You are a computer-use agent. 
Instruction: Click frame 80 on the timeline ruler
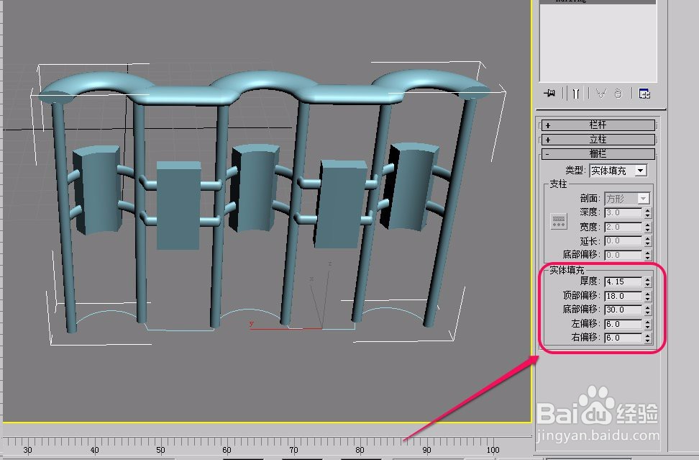tap(360, 450)
